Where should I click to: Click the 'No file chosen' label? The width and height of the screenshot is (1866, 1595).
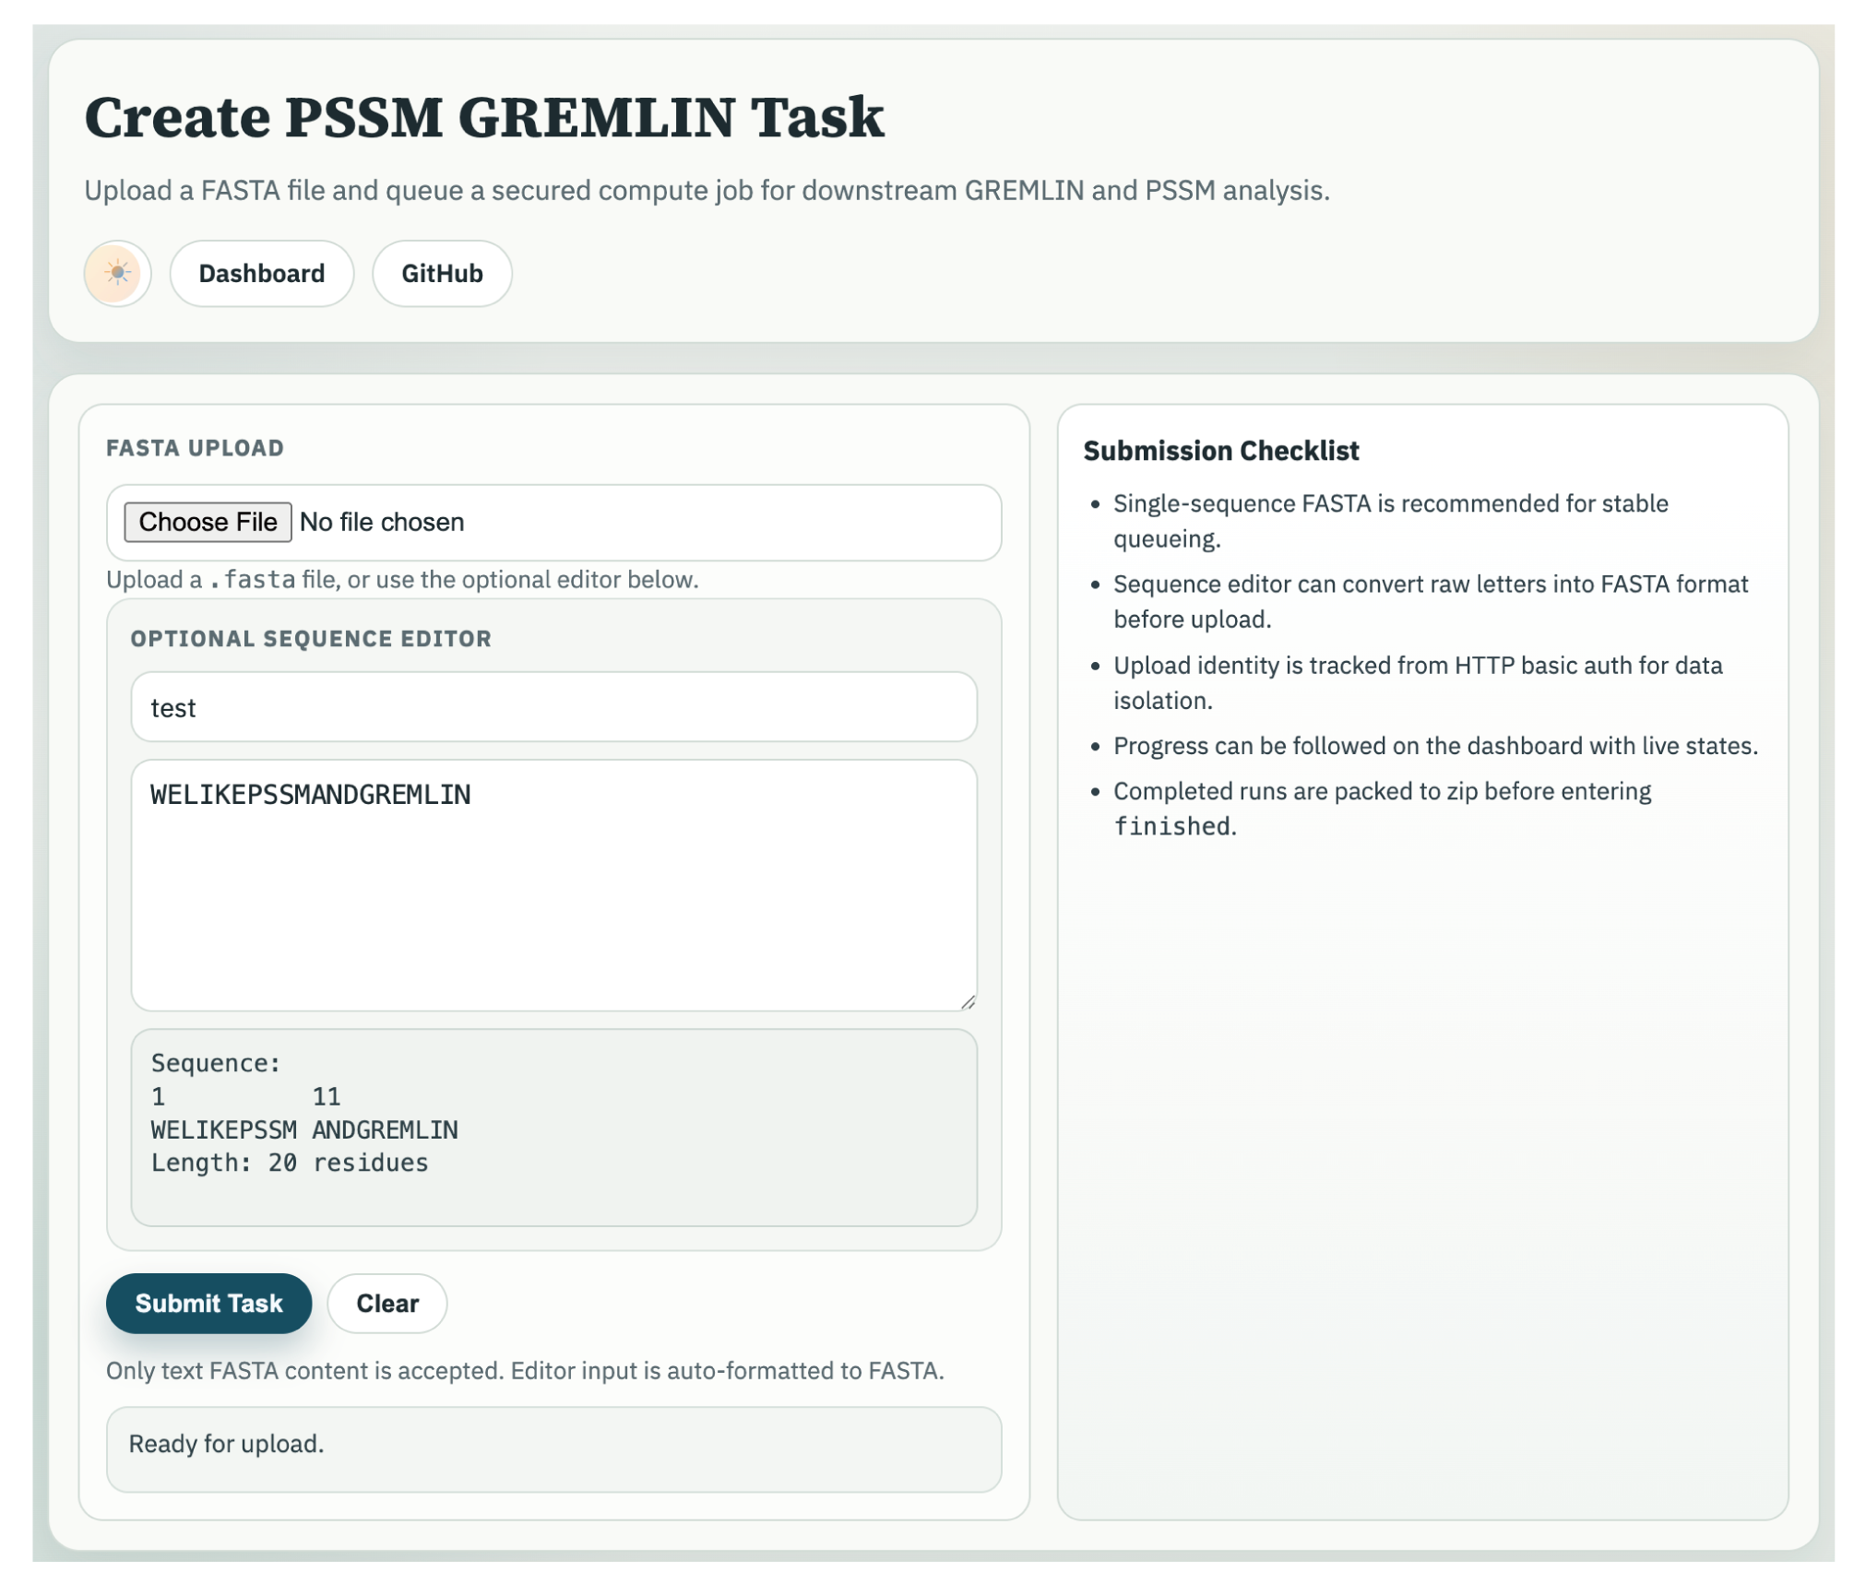382,522
